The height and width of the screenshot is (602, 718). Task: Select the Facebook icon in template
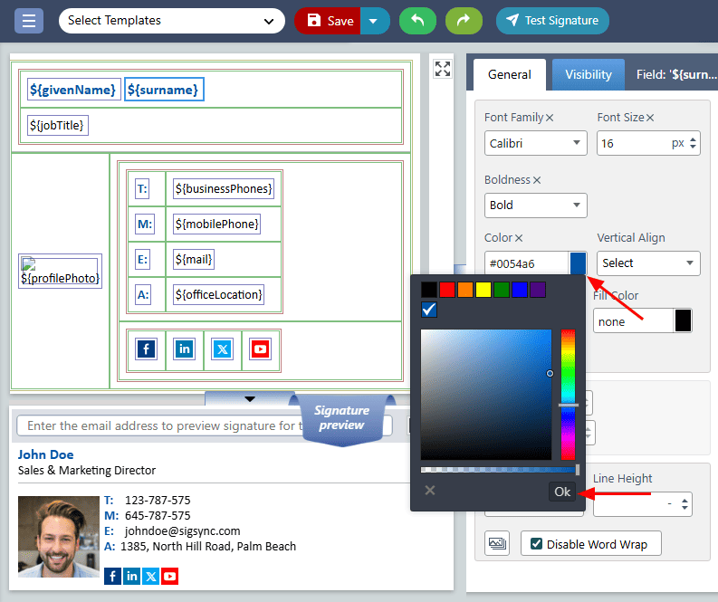[146, 349]
